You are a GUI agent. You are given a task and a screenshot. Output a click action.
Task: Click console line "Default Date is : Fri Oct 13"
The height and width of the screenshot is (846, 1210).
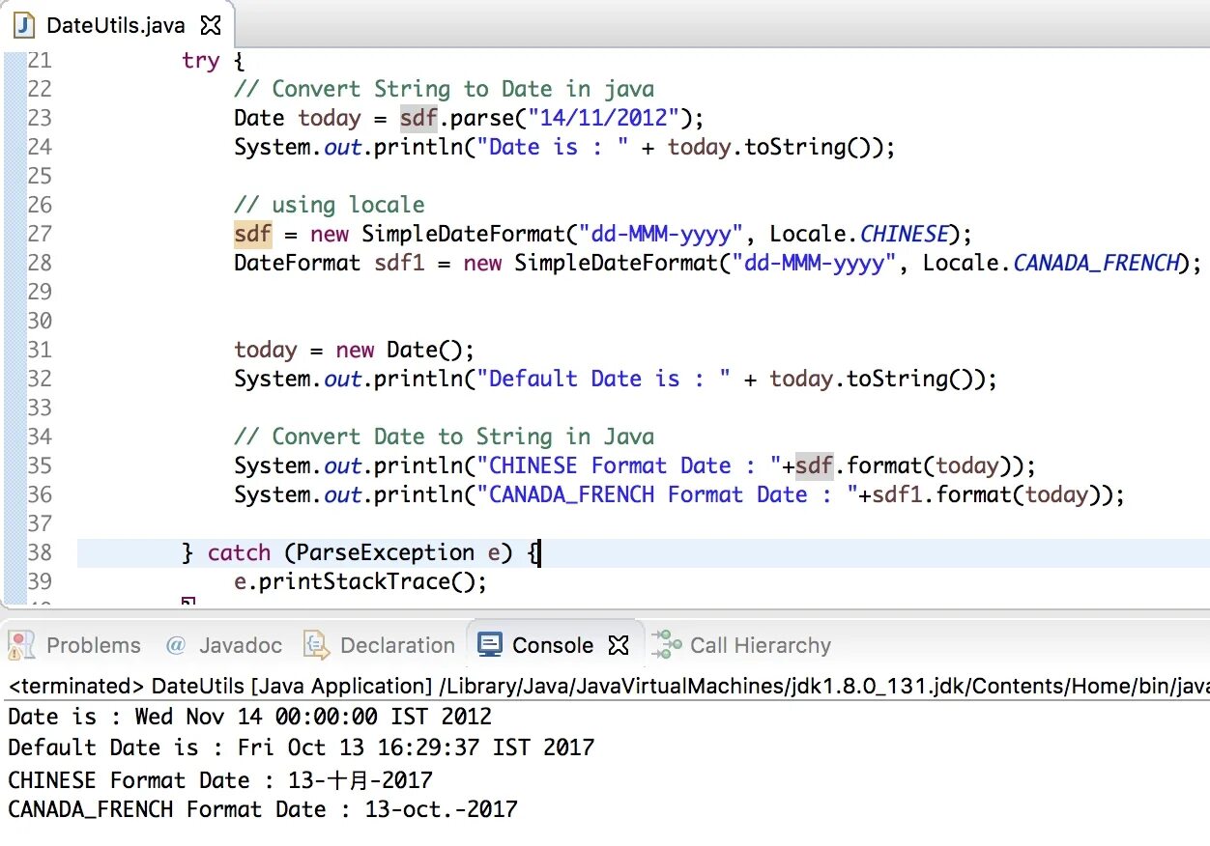coord(302,747)
